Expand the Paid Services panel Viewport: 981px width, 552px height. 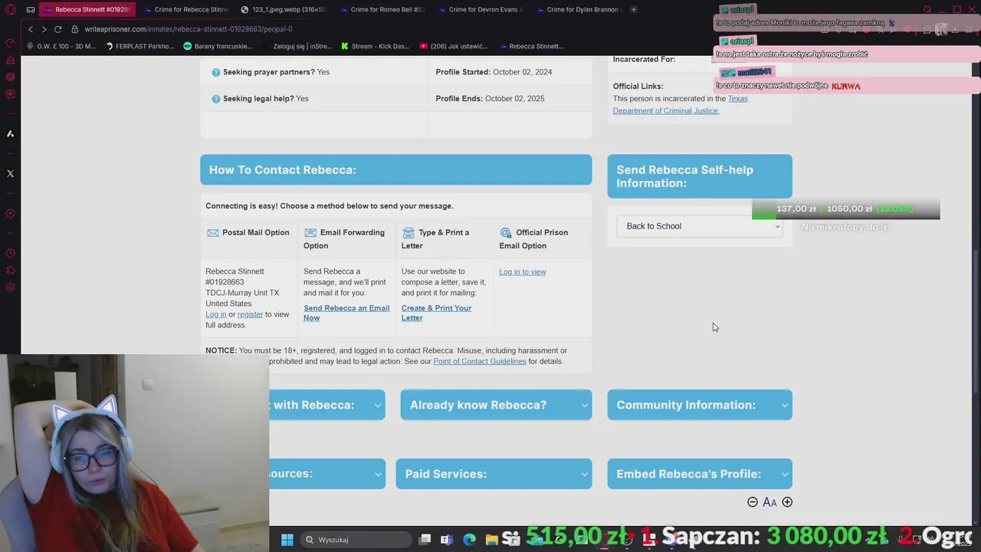(x=494, y=474)
